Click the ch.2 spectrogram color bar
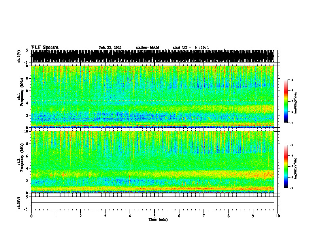This screenshot has height=242, width=313. pyautogui.click(x=286, y=166)
